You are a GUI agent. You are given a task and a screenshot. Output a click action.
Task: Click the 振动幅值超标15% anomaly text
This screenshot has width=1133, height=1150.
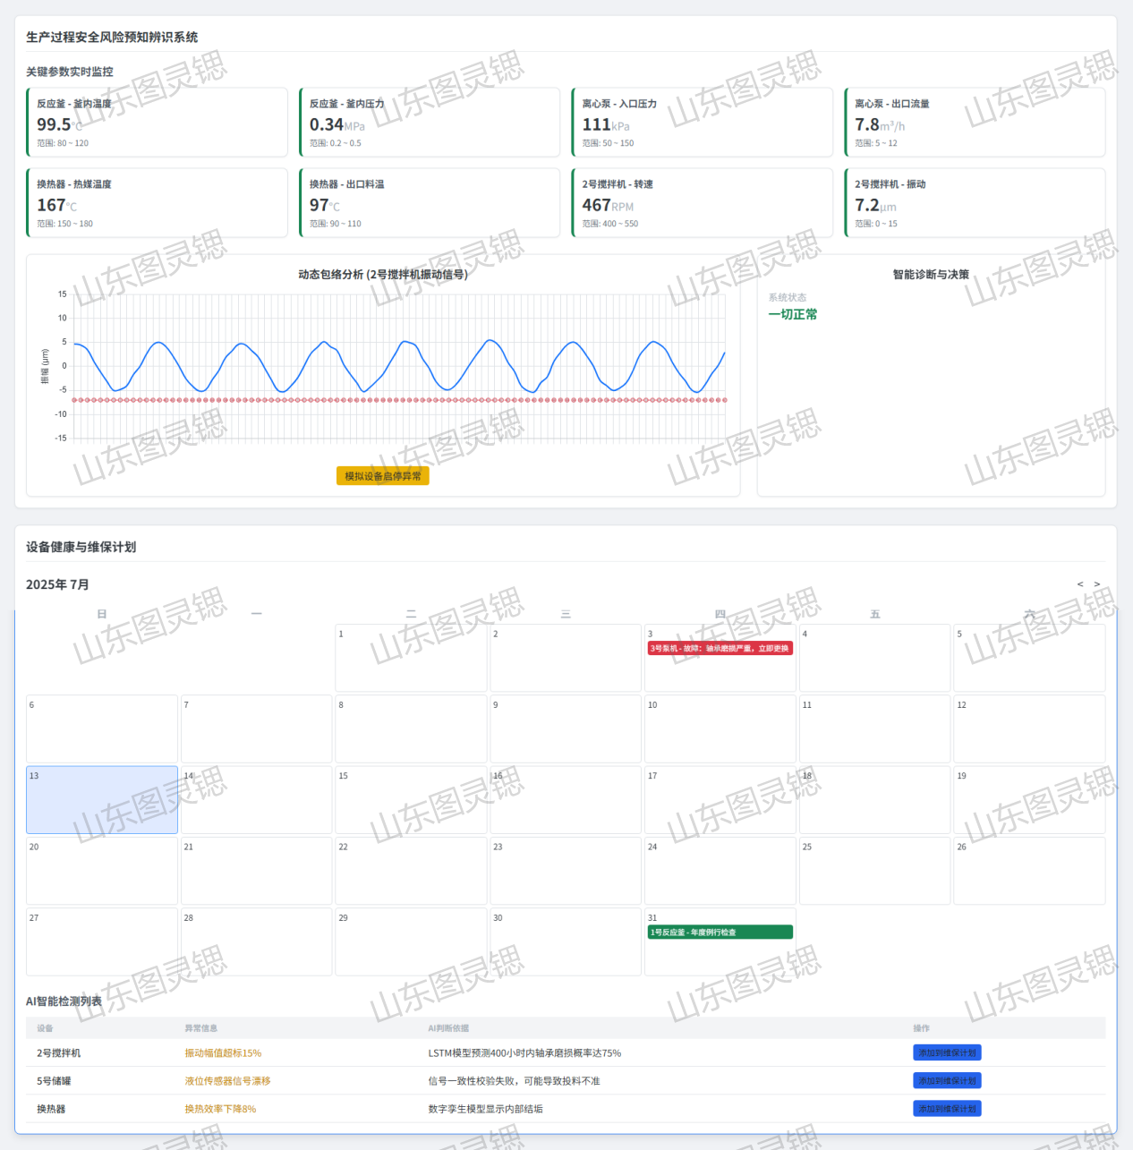point(223,1053)
